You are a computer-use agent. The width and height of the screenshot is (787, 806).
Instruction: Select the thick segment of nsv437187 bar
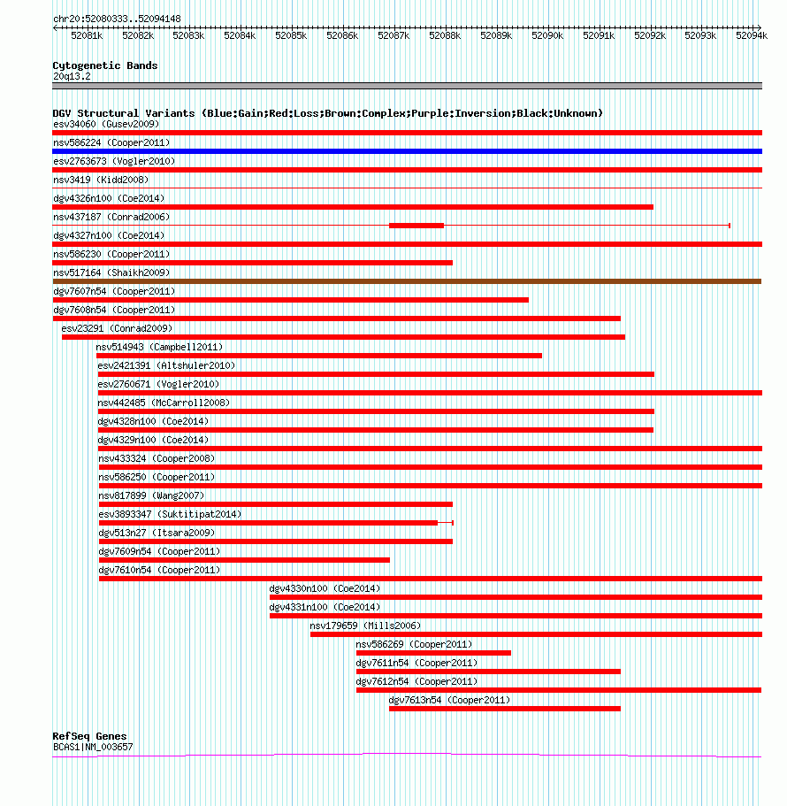coord(416,226)
